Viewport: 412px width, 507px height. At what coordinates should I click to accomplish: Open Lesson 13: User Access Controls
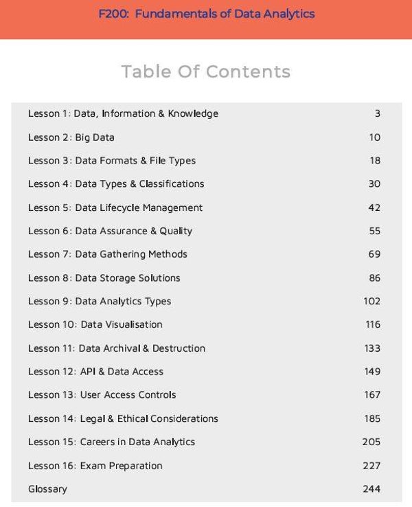(102, 395)
